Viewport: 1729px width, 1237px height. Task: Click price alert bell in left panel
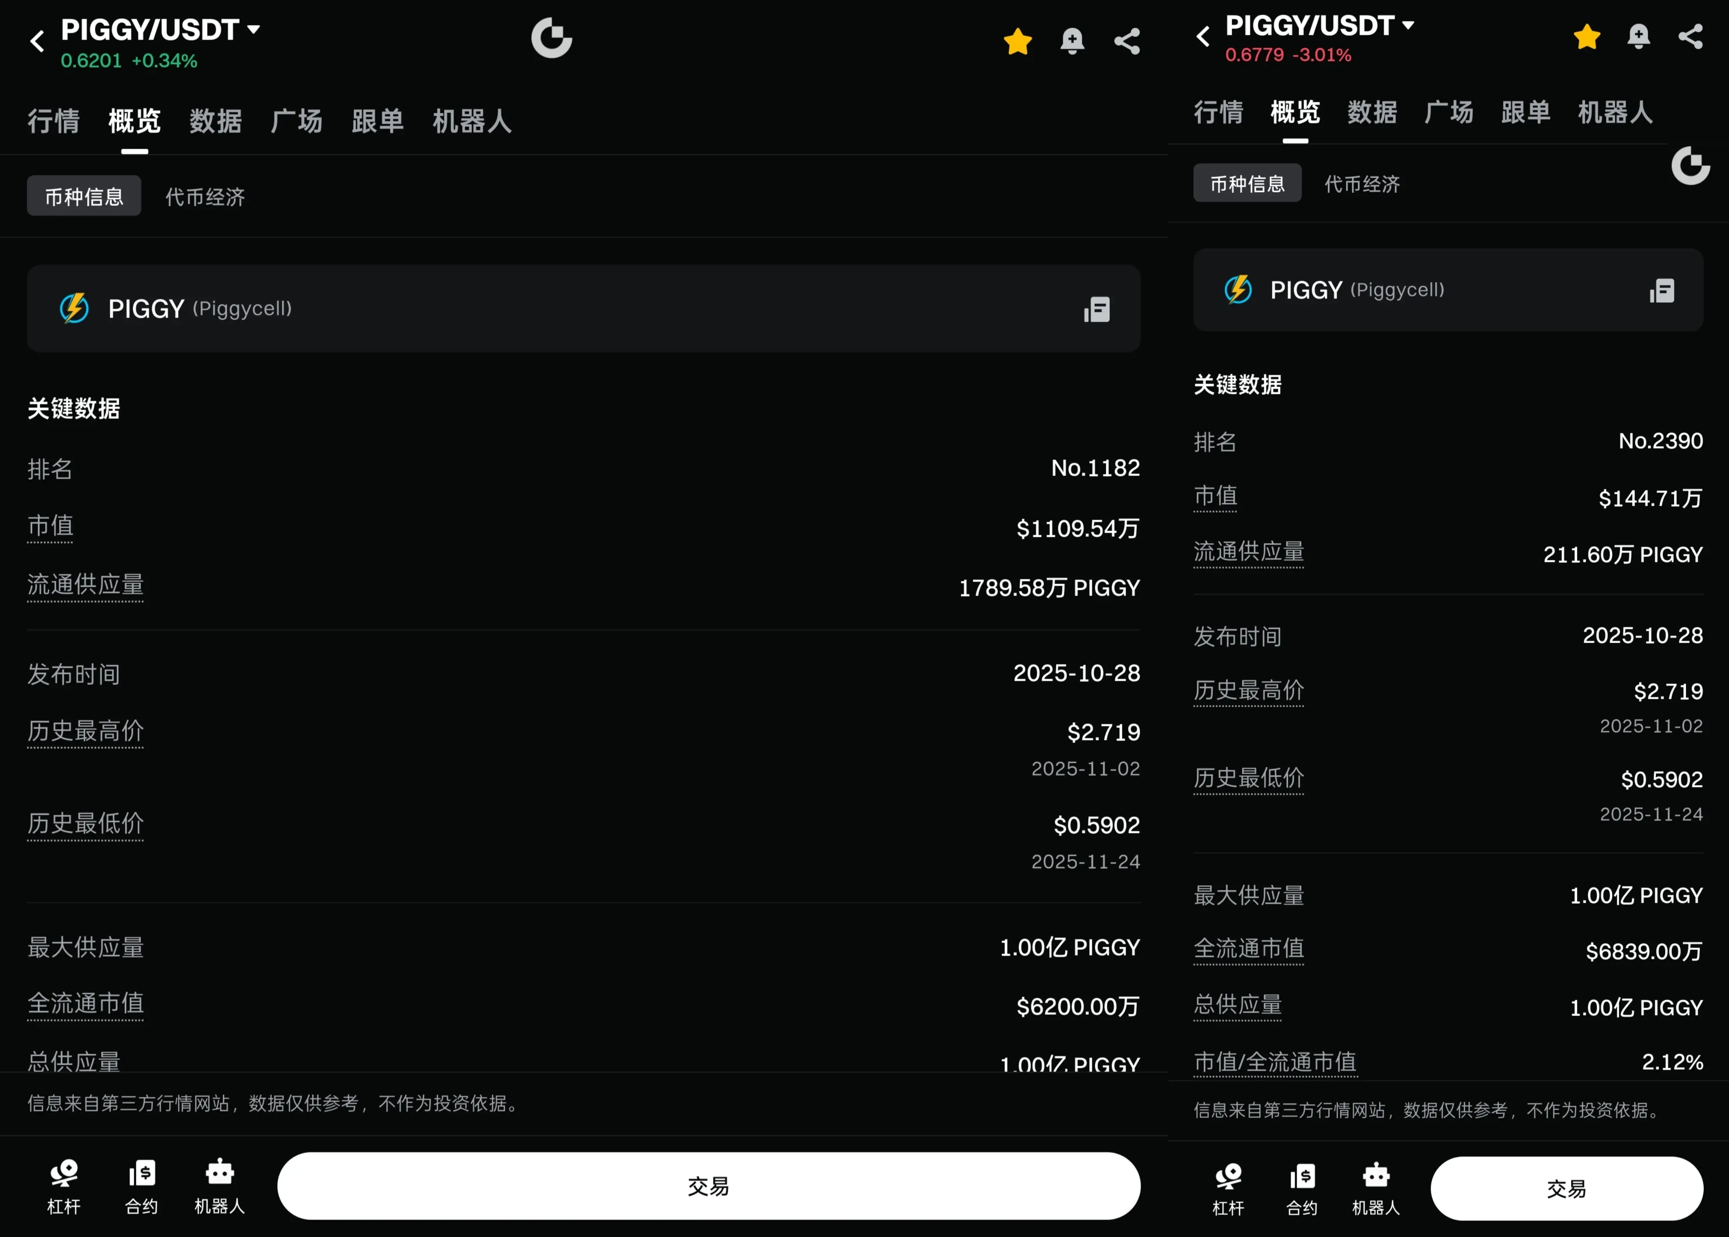coord(1072,41)
